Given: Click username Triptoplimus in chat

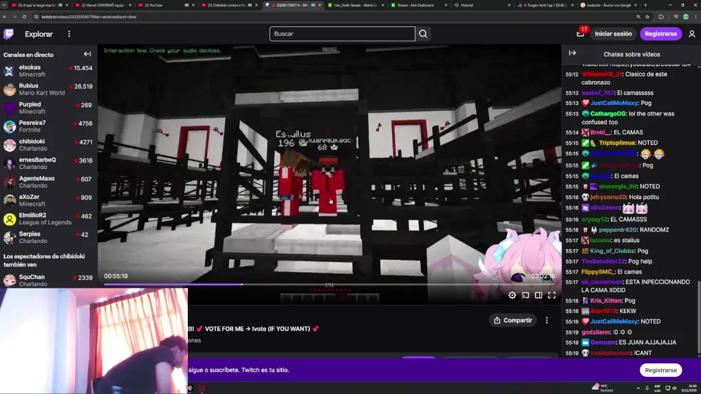Looking at the screenshot, I should click(617, 143).
